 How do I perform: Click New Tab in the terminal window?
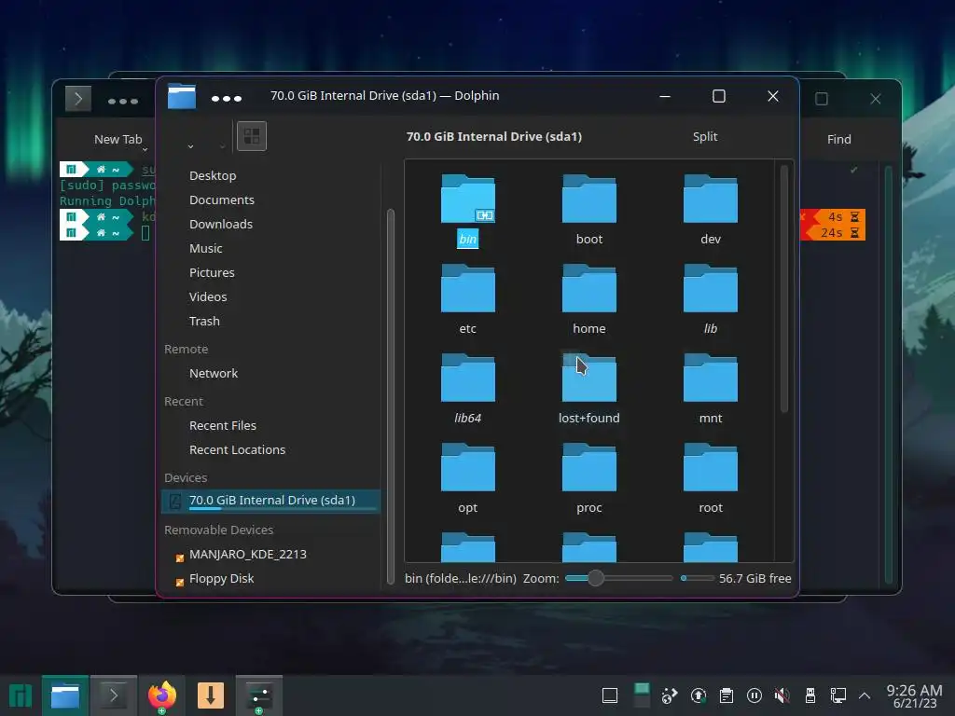point(118,140)
